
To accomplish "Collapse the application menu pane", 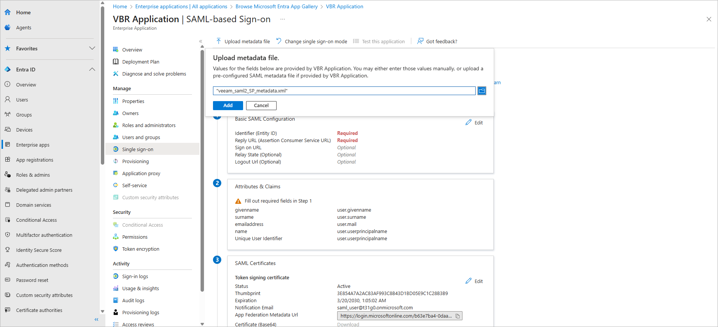I will (201, 41).
